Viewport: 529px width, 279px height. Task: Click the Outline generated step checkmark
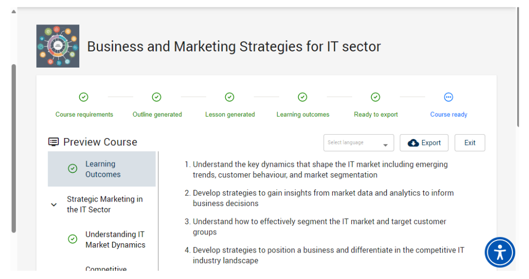157,97
